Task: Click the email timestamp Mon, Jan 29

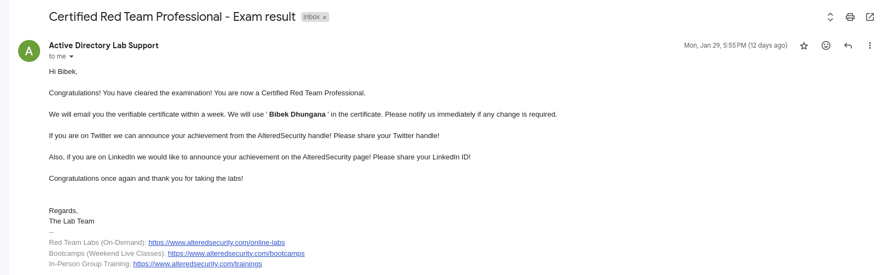Action: [735, 45]
